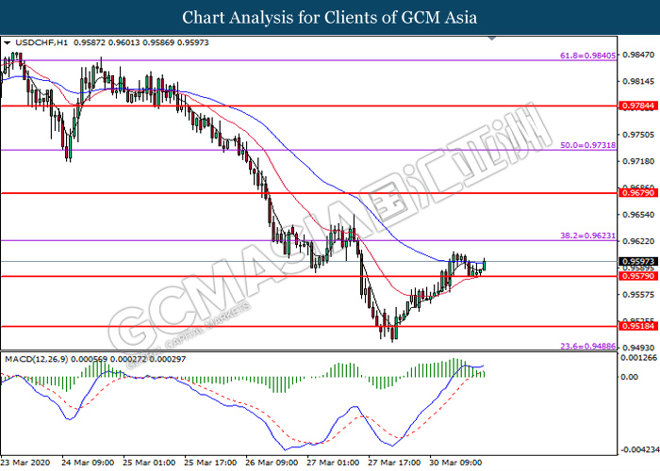Click the 23 Mar 2020 date label
This screenshot has height=471, width=660.
click(x=26, y=463)
